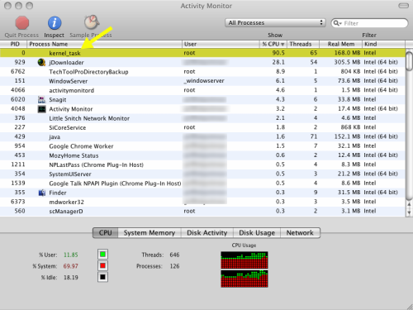Select the Finder app icon
The height and width of the screenshot is (310, 413).
[41, 193]
